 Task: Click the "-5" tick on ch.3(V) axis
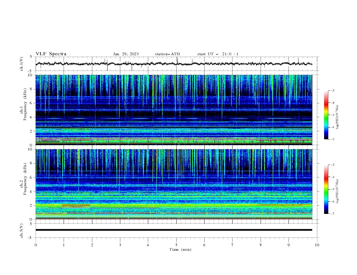pos(30,238)
